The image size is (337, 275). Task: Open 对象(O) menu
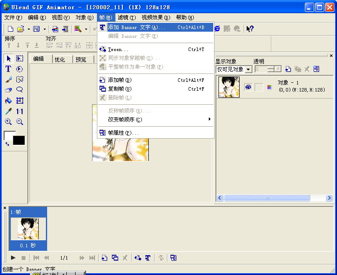tap(85, 18)
